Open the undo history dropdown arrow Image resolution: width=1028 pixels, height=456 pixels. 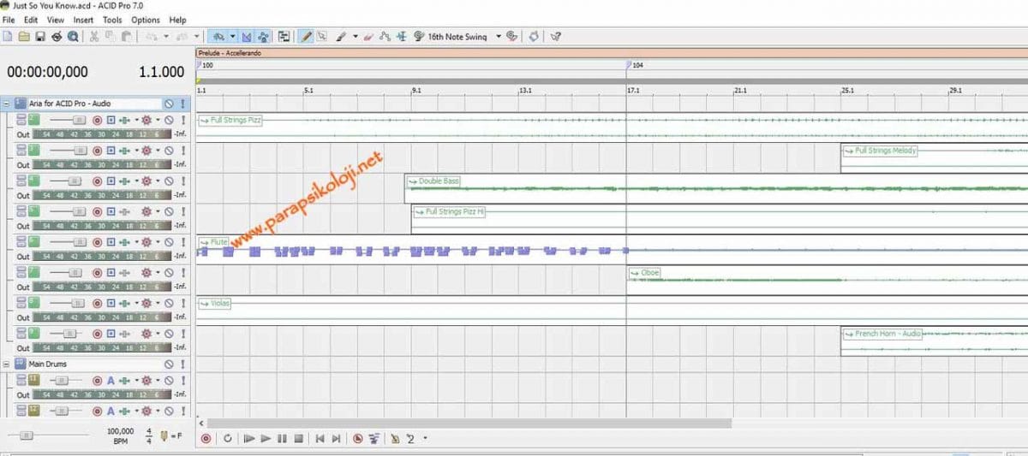tap(166, 37)
